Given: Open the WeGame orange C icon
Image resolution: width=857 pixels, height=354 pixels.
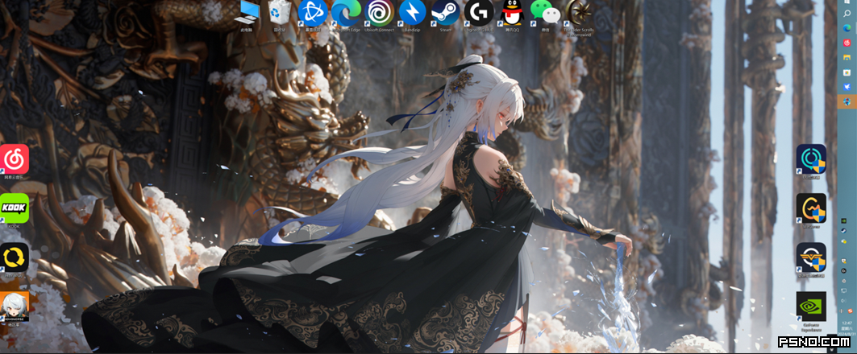Looking at the screenshot, I should [811, 211].
